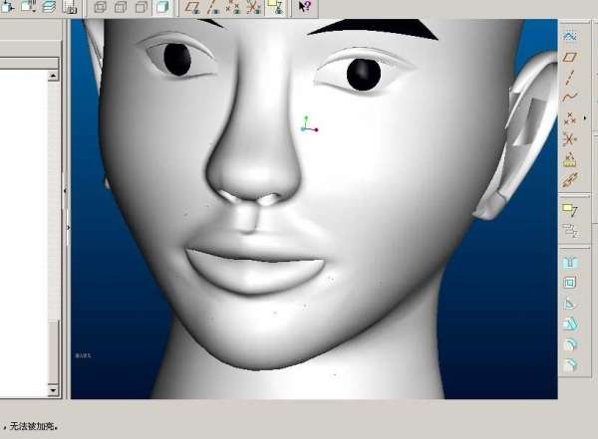Viewport: 598px width, 439px height.
Task: Toggle annotation element display in top toolbar
Action: (x=275, y=7)
